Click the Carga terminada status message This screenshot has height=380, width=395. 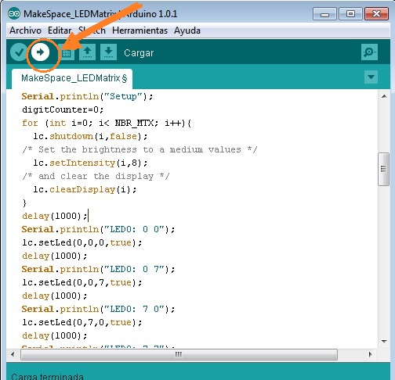pos(47,377)
